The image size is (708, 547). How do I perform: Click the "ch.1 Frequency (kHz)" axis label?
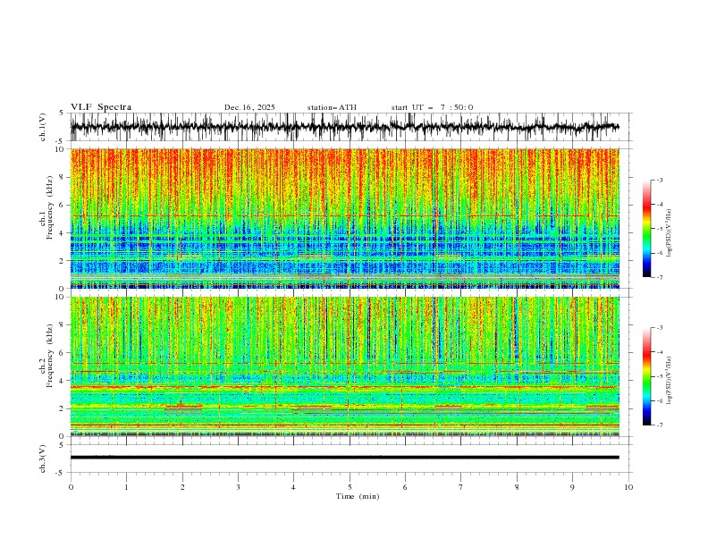[46, 207]
